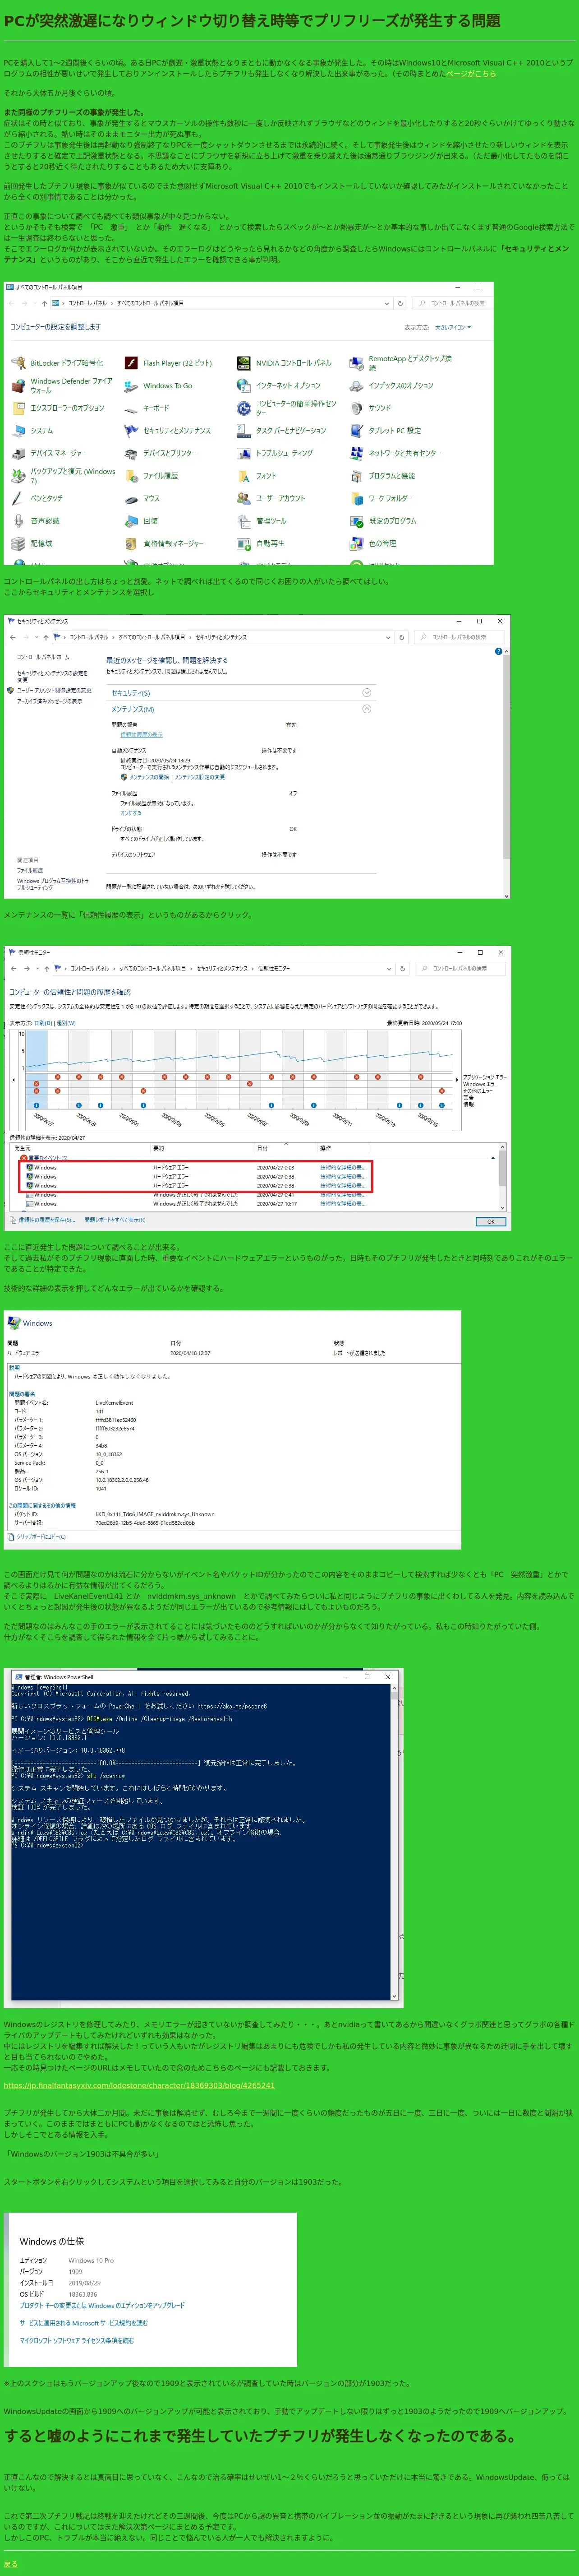Screen dimensions: 579x2576
Task: Click 信頼性履歴の表示 link
Action: coord(142,734)
